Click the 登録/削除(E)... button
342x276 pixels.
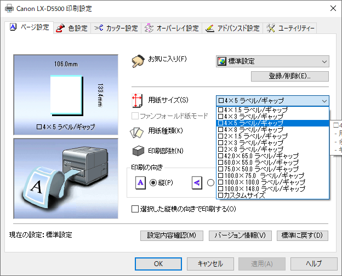289,76
